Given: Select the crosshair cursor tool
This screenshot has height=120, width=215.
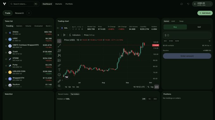Looking at the screenshot, I should tap(59, 41).
